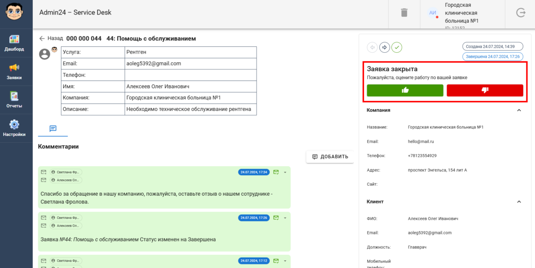
Task: Click the ДОБАВИТЬ add comment button
Action: point(330,157)
